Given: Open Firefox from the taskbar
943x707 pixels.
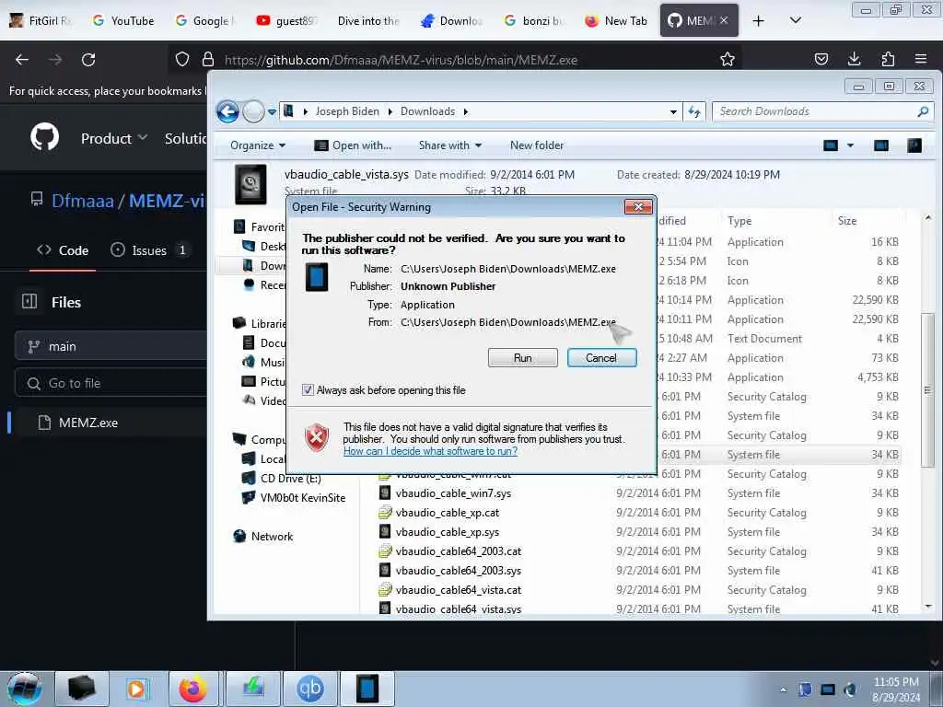Looking at the screenshot, I should click(192, 689).
